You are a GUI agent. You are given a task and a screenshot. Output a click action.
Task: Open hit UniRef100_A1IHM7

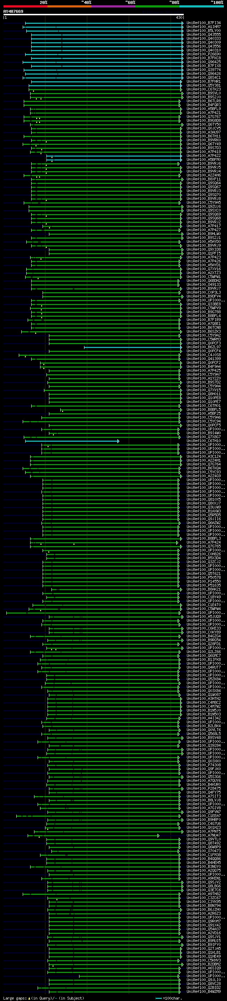click(x=204, y=27)
